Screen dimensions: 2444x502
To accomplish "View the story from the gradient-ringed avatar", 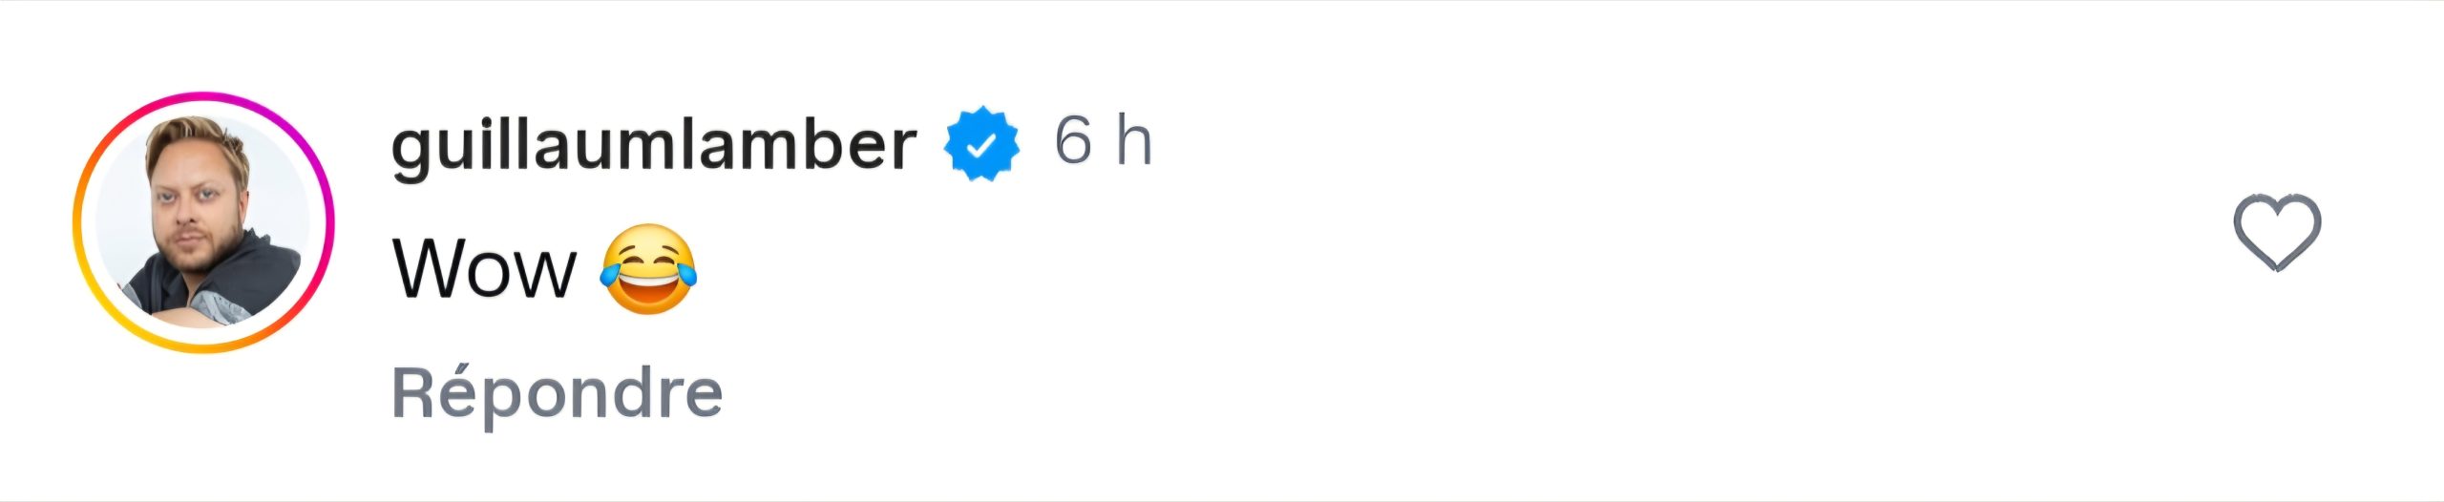I will coord(203,222).
